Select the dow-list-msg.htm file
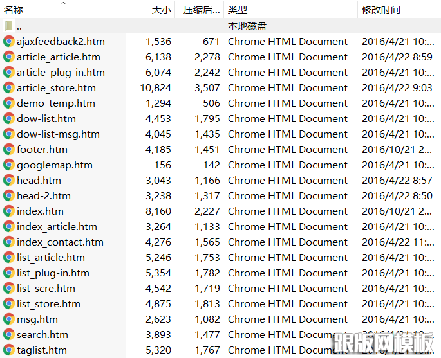441x358 pixels. tap(58, 134)
